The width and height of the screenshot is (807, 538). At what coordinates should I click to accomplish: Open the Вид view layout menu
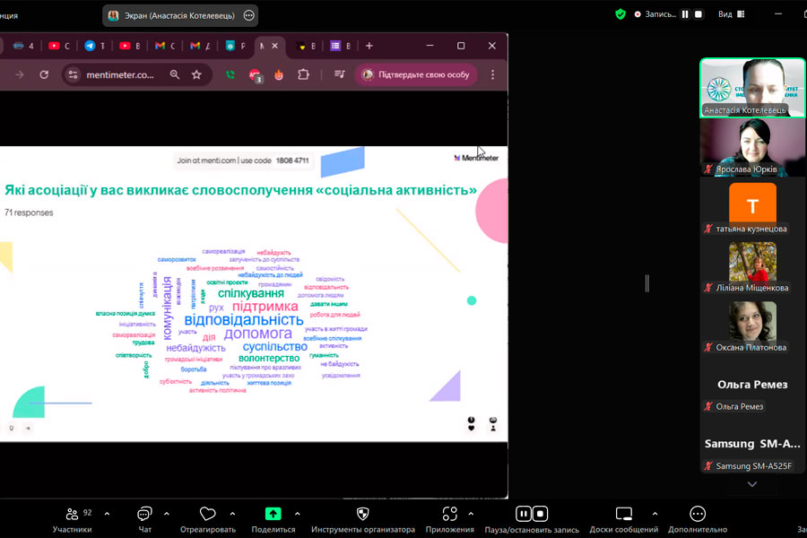tap(732, 14)
